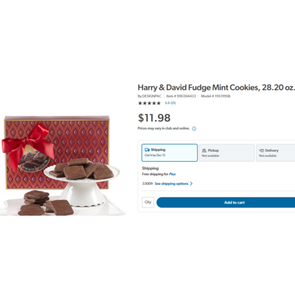Click the DESIGNPAC brand name

pos(151,96)
